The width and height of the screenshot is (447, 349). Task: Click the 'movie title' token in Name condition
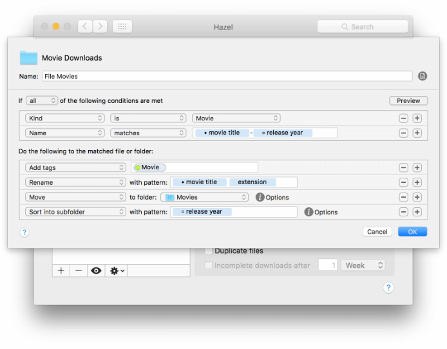click(x=222, y=133)
